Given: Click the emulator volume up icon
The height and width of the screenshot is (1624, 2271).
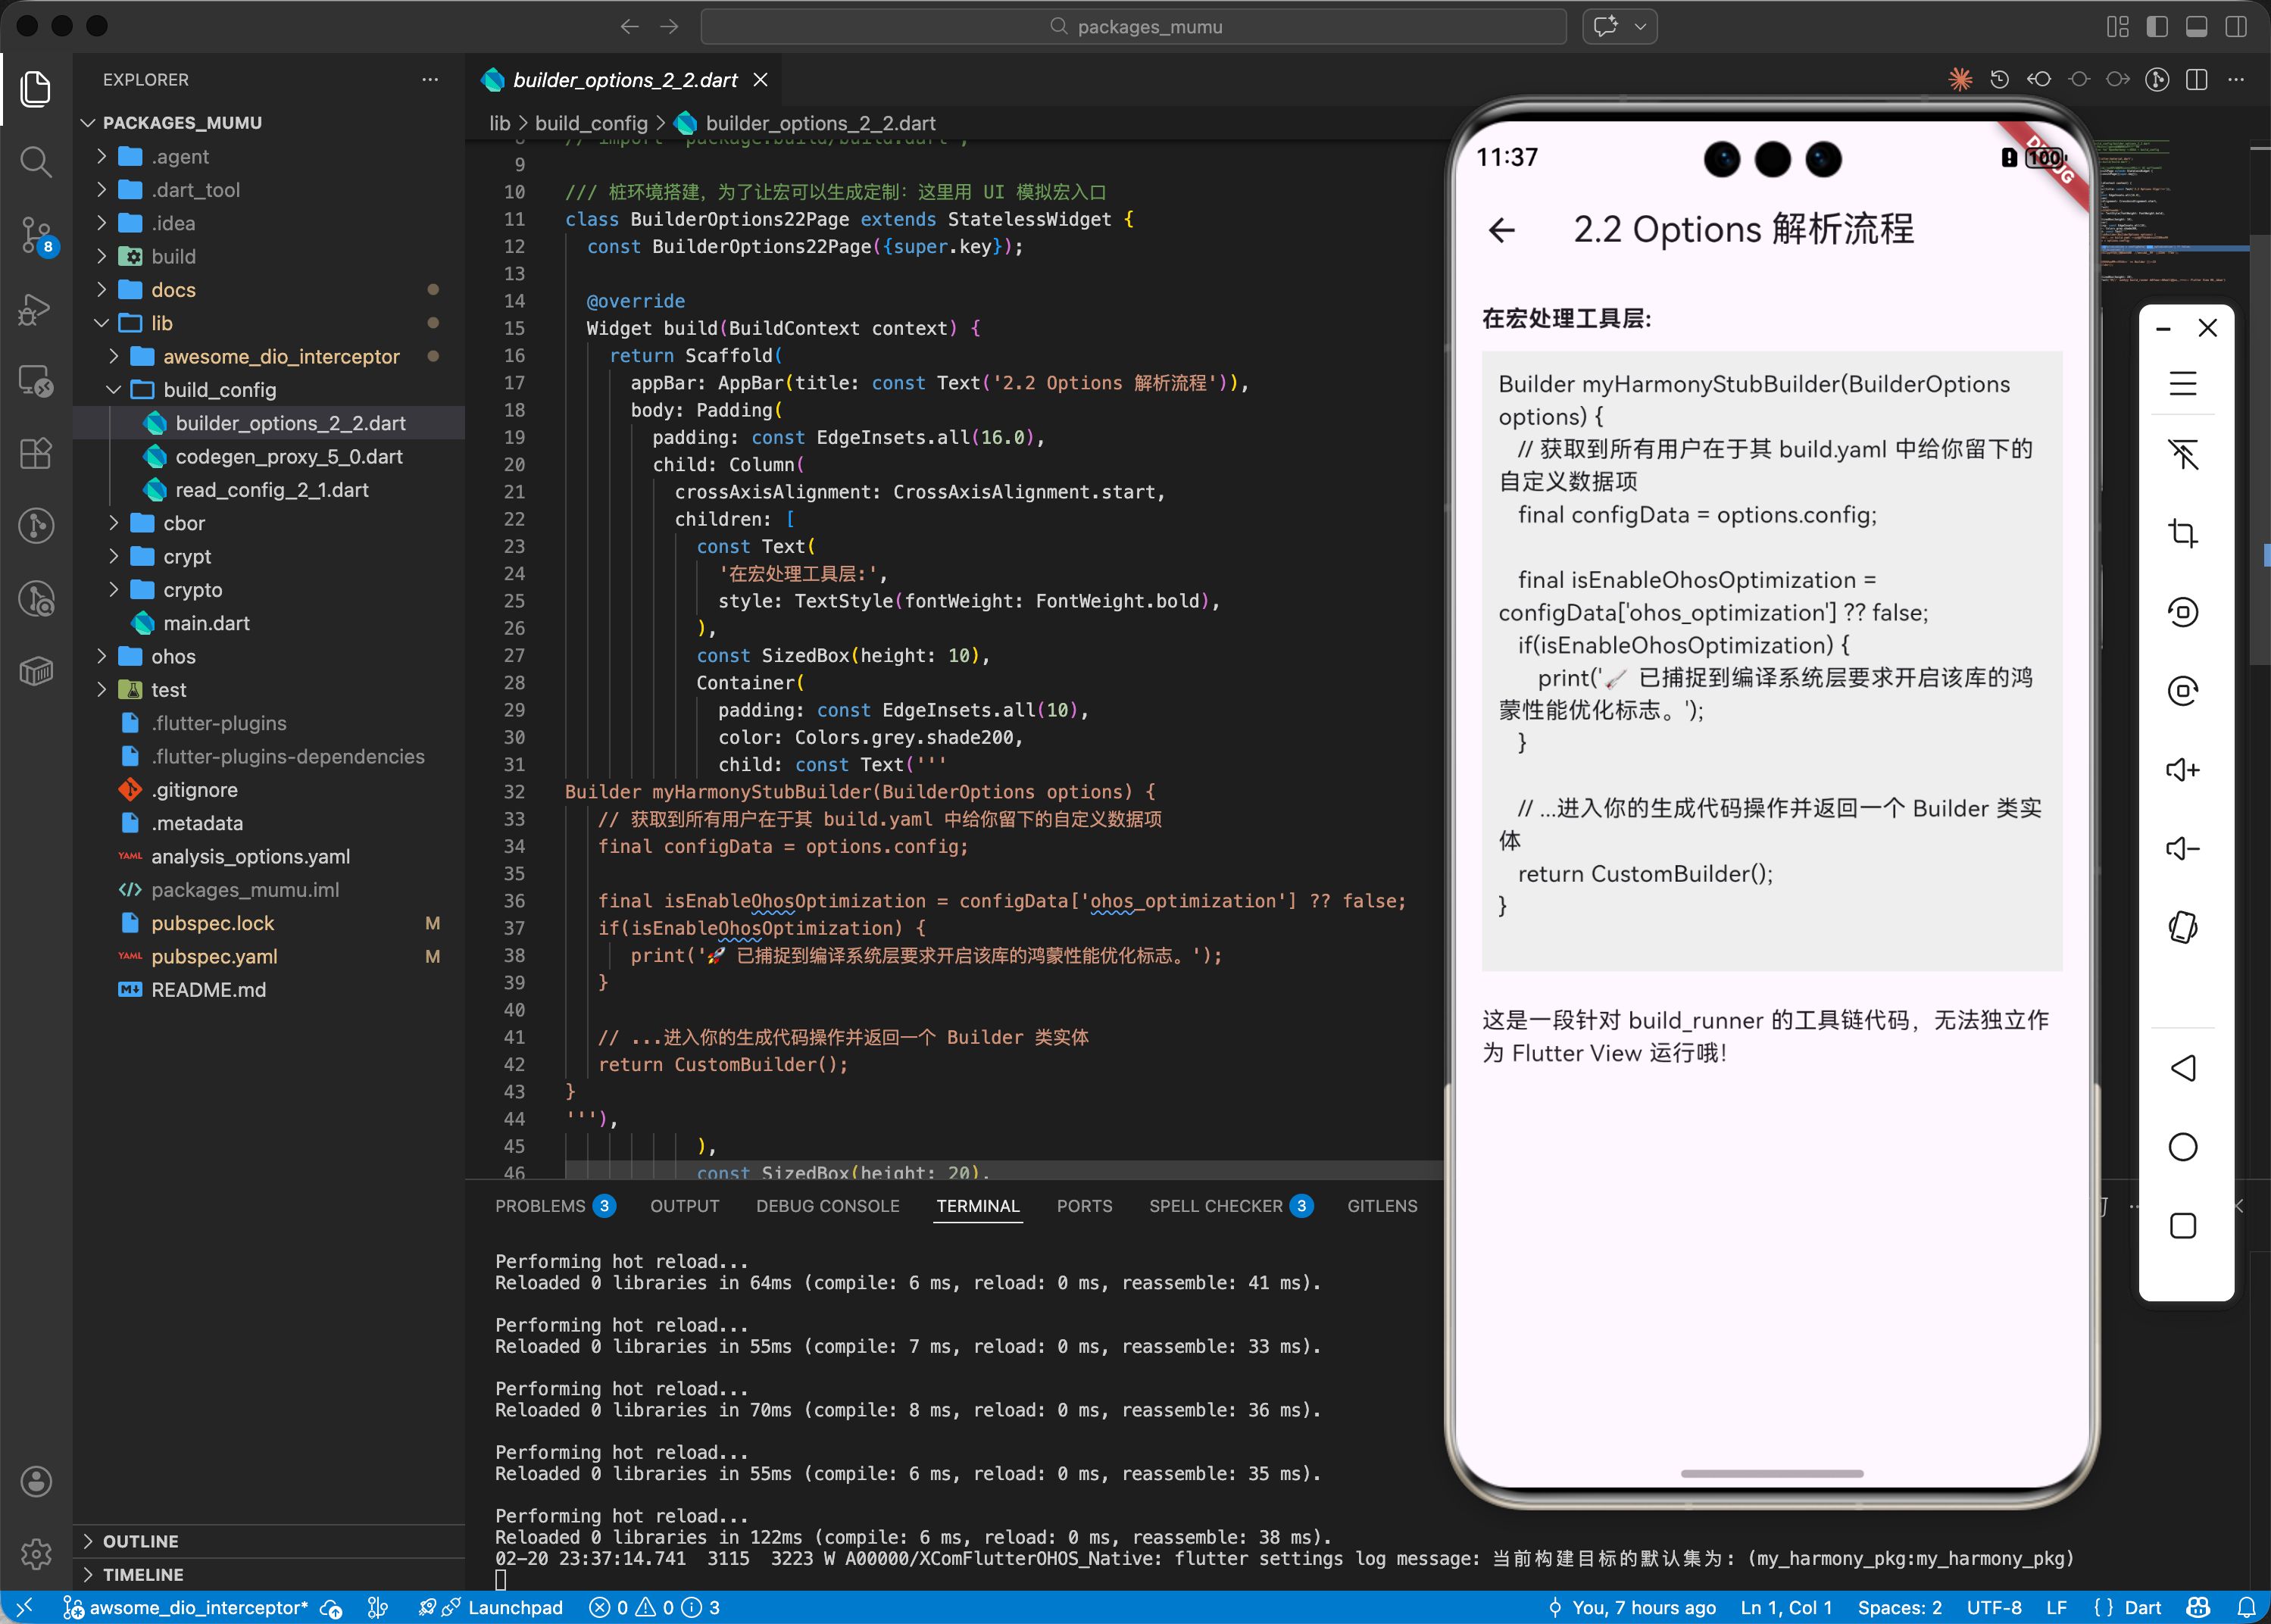Looking at the screenshot, I should point(2182,769).
